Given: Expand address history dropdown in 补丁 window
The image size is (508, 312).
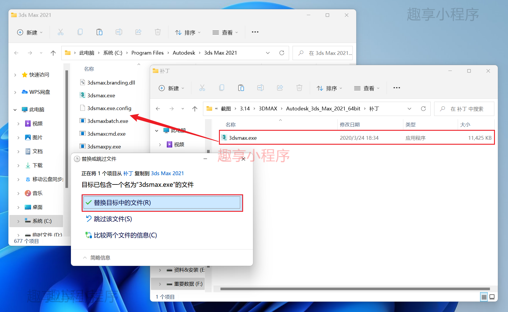Looking at the screenshot, I should [409, 109].
